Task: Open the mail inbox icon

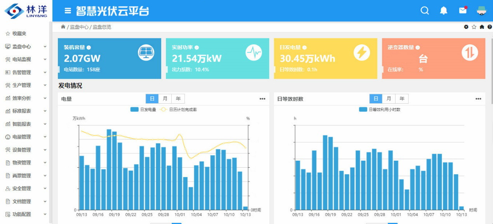Action: [463, 10]
